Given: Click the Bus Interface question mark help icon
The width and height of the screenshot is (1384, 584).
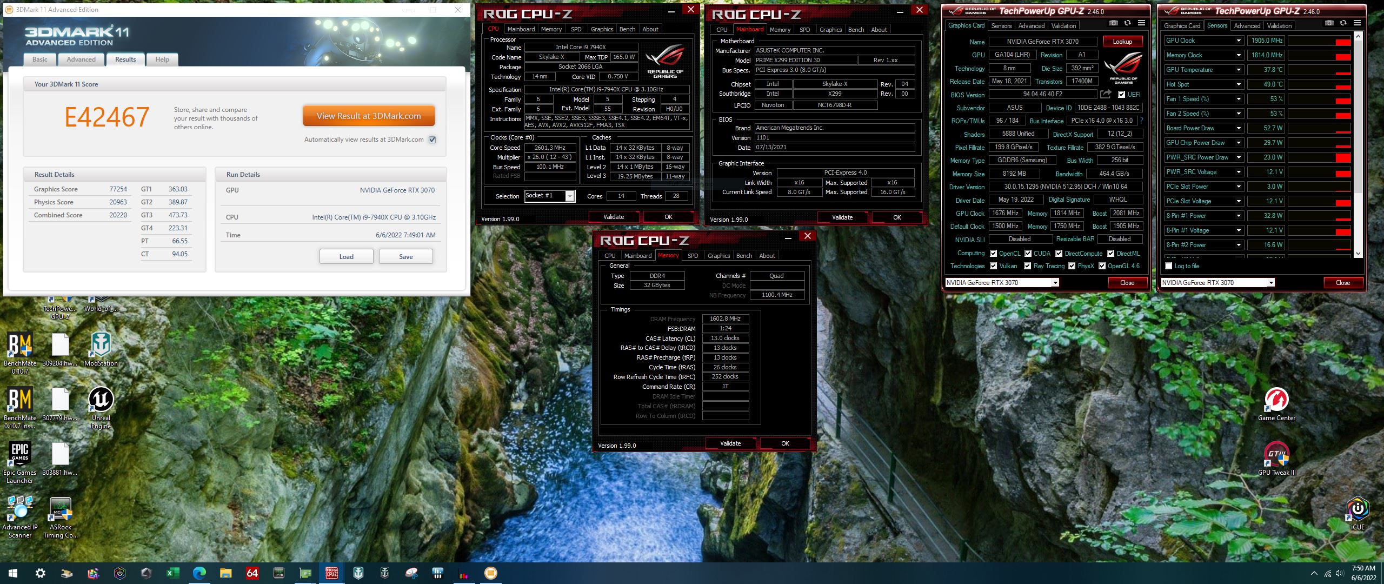Looking at the screenshot, I should pos(1141,121).
